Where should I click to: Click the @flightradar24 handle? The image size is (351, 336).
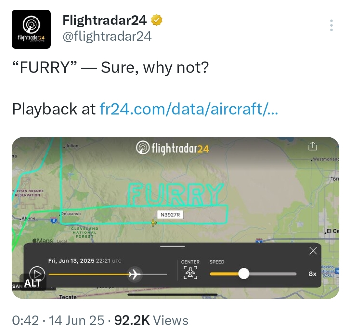tap(107, 36)
